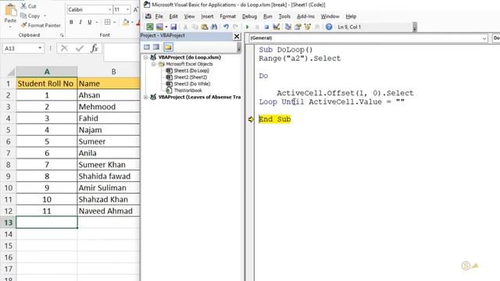Open the Insert object dropdown arrow in VBA toolbar

click(166, 27)
